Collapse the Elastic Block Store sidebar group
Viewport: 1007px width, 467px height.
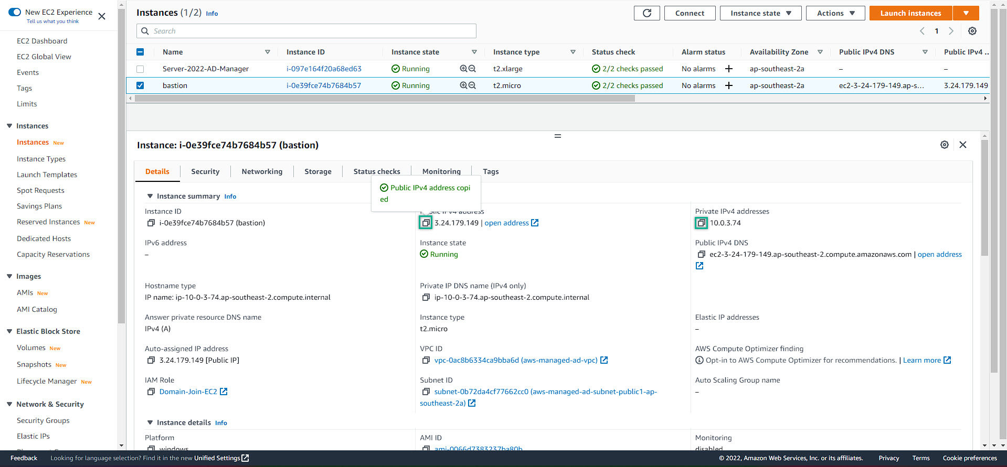point(9,331)
